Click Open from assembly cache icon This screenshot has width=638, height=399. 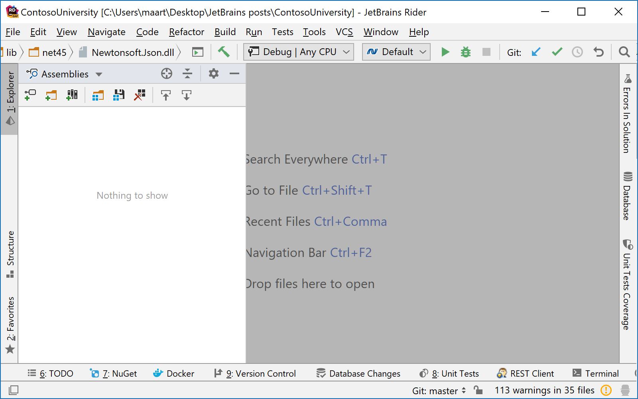point(72,95)
